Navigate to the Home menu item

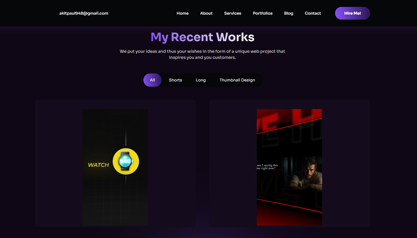(182, 13)
